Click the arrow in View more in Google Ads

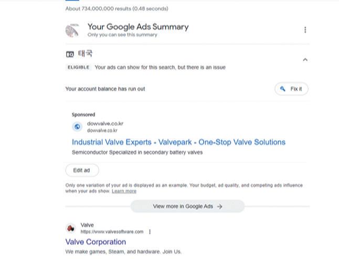pyautogui.click(x=220, y=207)
